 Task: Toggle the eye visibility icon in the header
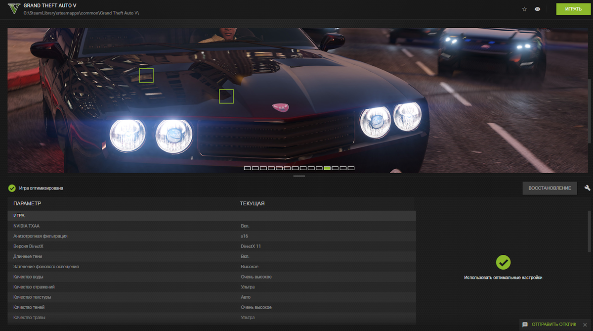pos(537,9)
